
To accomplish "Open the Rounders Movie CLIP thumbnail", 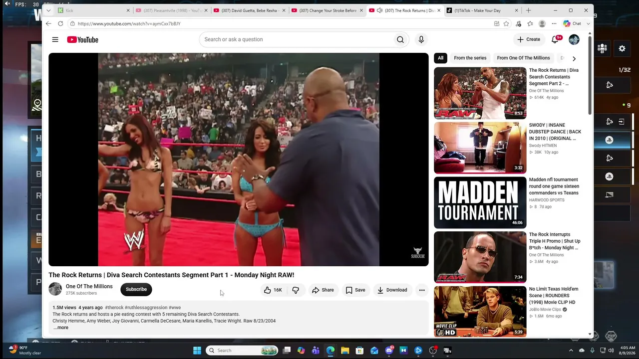I will point(480,312).
